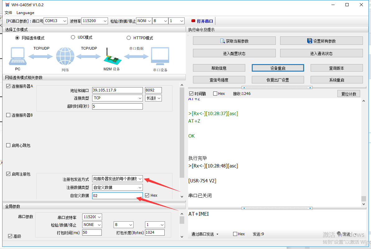Viewport: 371px width, 249px height.
Task: Open the Language menu
Action: [25, 13]
